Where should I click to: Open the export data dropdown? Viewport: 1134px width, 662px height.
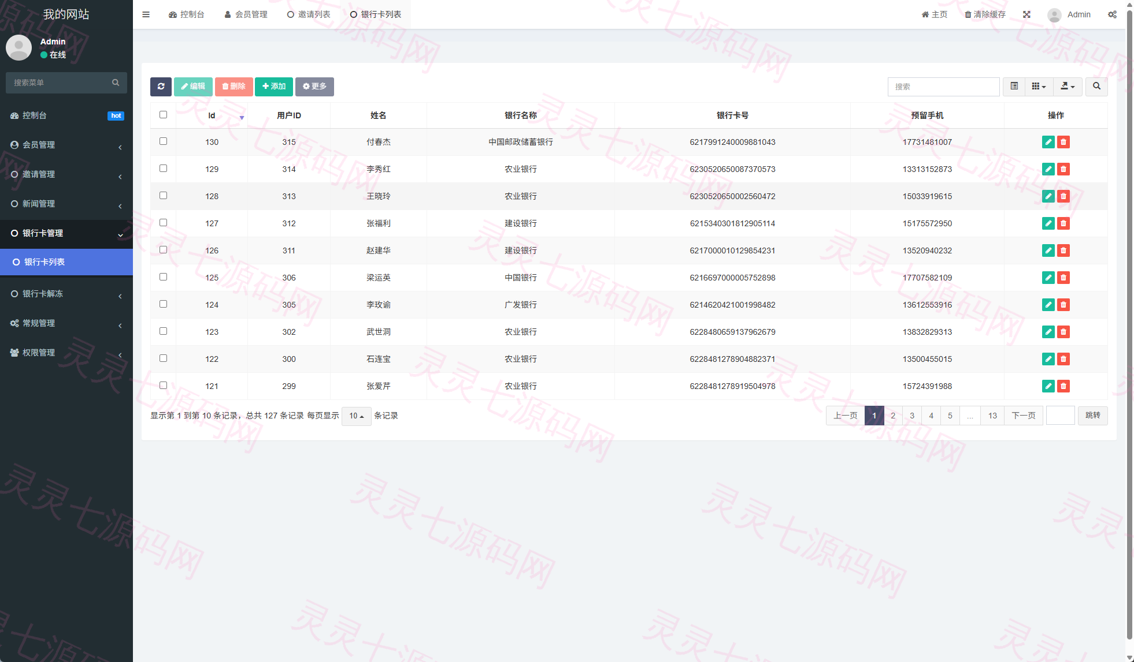coord(1068,87)
